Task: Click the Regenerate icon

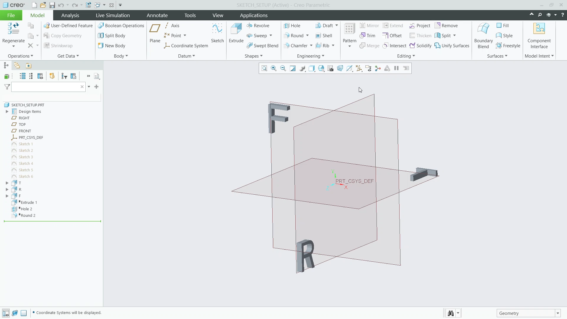Action: pos(14,28)
